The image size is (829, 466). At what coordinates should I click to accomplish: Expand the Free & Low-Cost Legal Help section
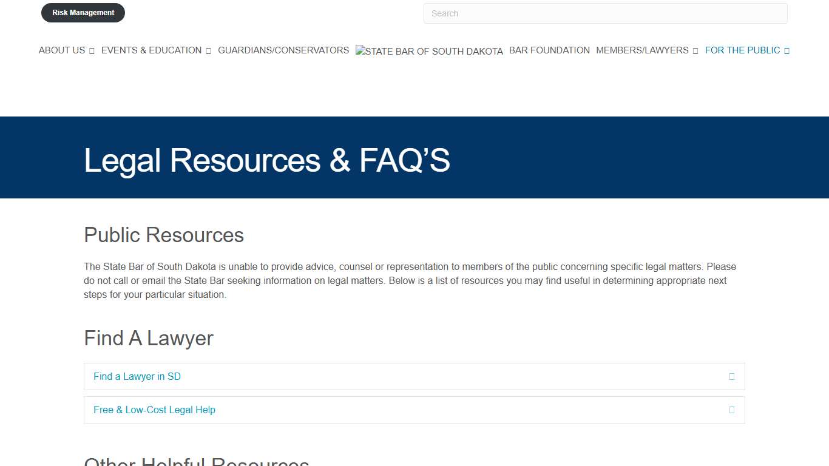[x=414, y=410]
